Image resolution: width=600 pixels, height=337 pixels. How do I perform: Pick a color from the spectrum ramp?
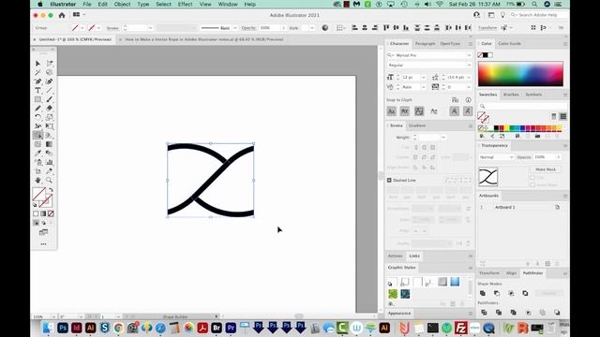pos(520,74)
